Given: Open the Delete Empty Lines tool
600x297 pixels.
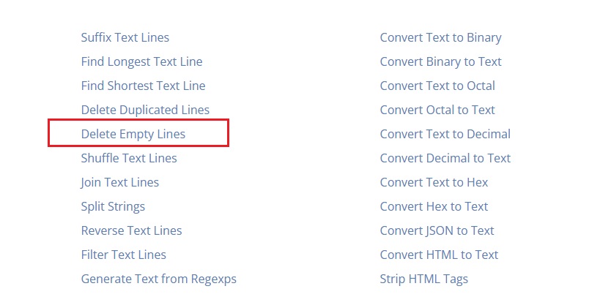Looking at the screenshot, I should (x=133, y=134).
